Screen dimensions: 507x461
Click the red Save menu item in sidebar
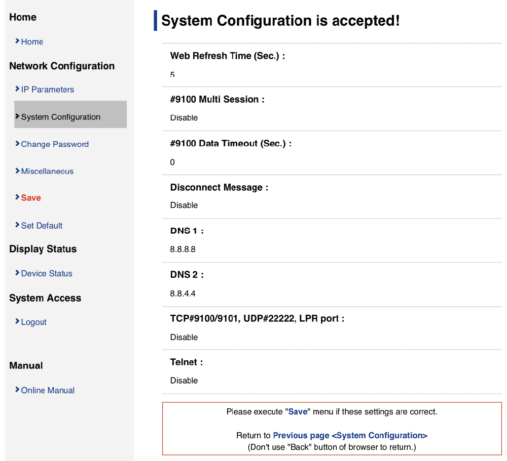(31, 198)
